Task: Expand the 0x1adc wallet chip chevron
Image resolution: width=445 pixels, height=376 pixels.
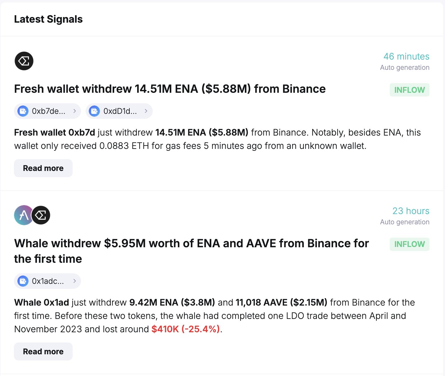Action: [74, 281]
